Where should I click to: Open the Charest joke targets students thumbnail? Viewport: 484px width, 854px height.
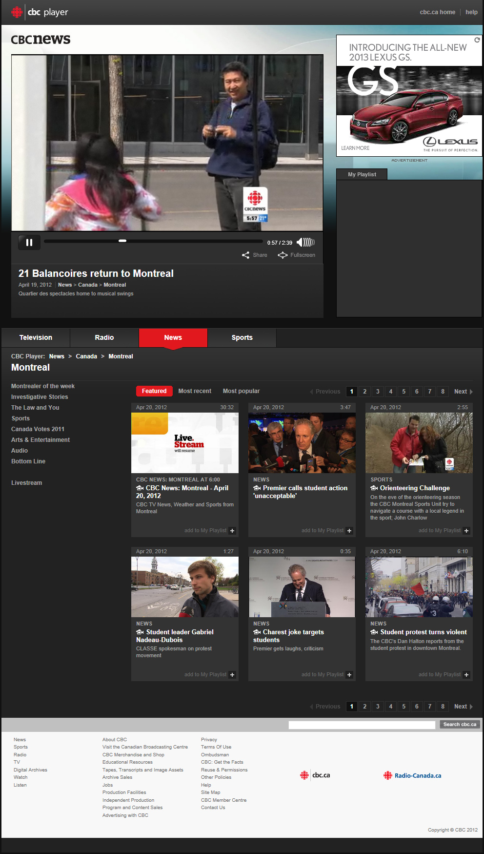pos(302,587)
